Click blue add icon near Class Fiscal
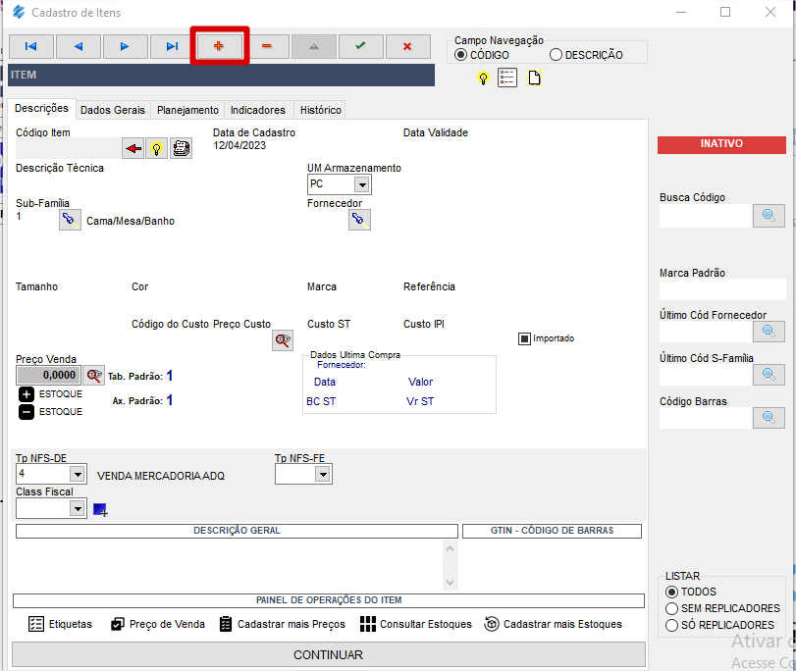Screen dimensions: 796x671 [100, 509]
